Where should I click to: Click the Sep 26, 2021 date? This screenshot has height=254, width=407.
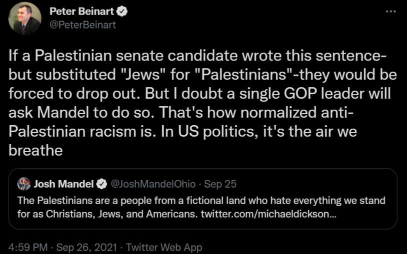(x=88, y=247)
